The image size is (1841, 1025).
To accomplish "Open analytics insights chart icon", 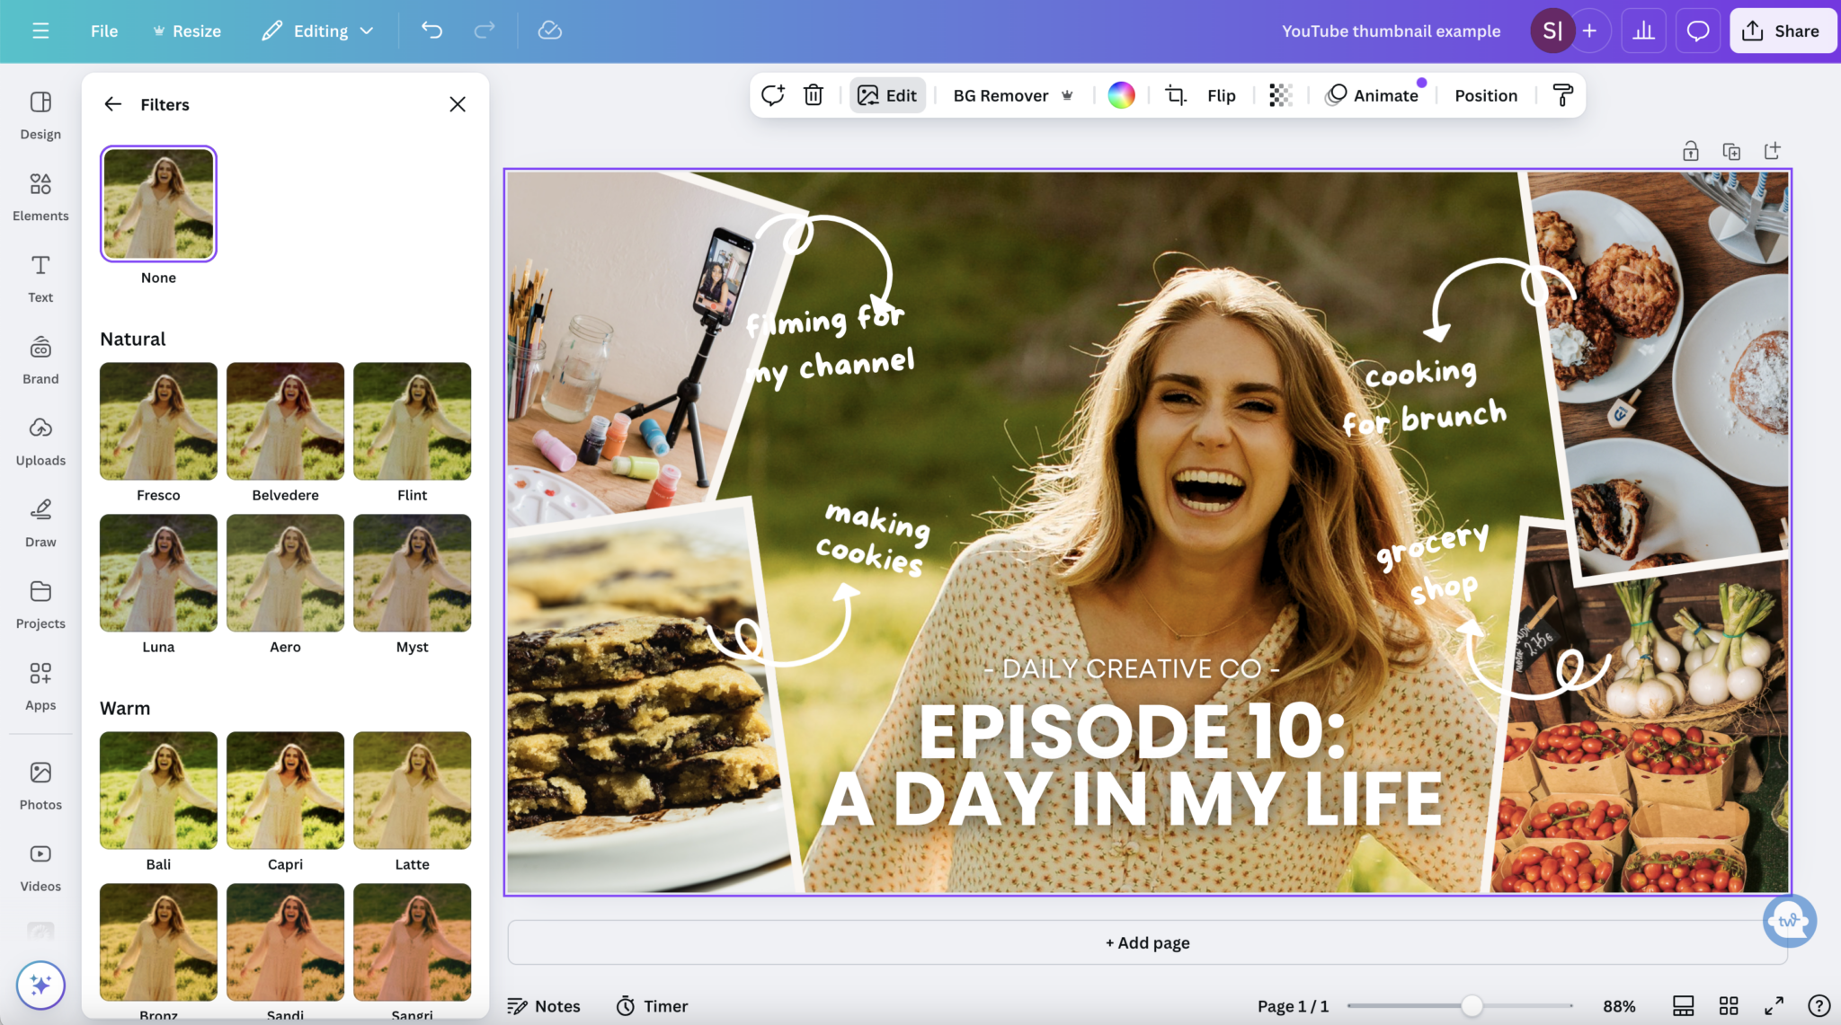I will tap(1644, 31).
